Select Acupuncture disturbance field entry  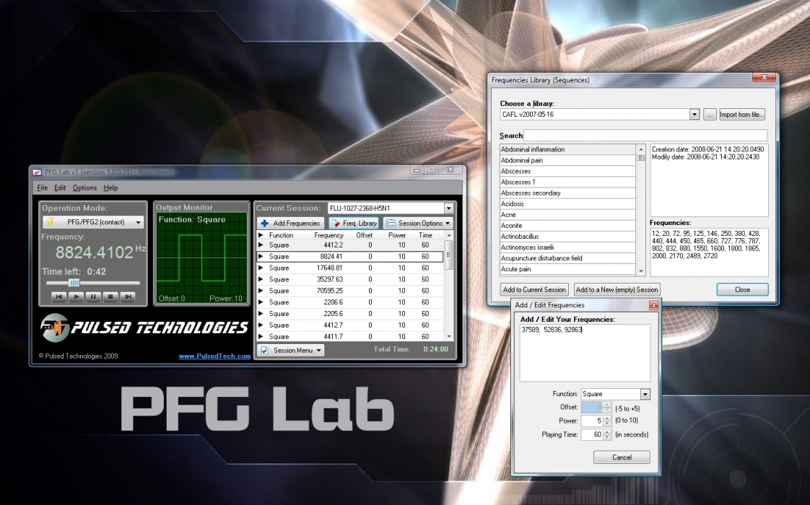coord(567,258)
